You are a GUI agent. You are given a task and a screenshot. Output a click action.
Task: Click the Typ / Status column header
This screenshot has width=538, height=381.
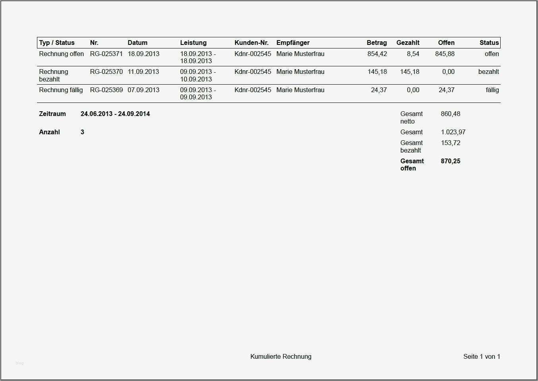click(x=57, y=43)
